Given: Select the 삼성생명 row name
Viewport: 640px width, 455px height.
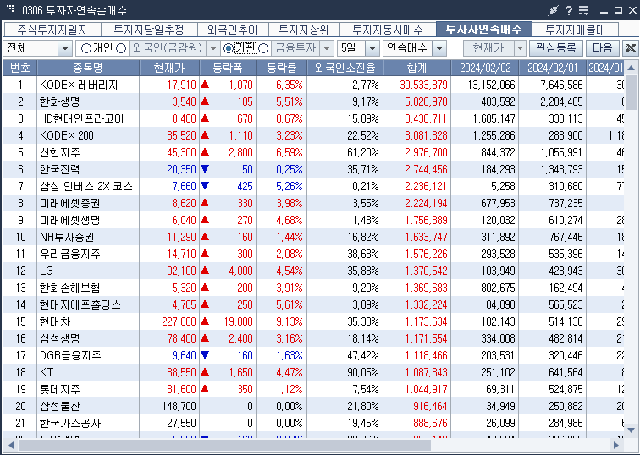Looking at the screenshot, I should pos(59,338).
